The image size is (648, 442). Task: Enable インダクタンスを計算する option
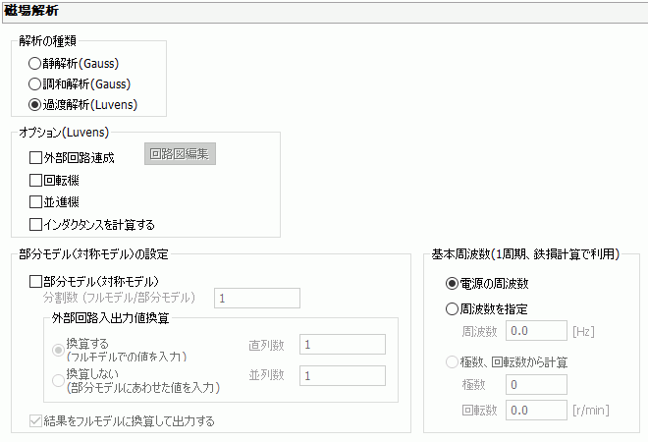[x=36, y=224]
